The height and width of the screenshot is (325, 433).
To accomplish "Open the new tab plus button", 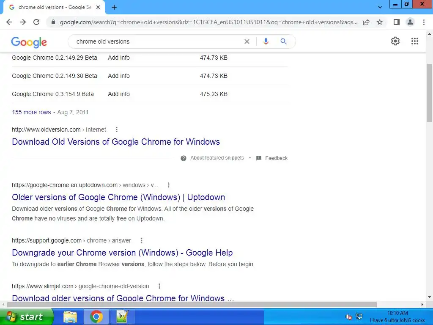I will 114,8.
